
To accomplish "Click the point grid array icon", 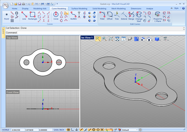I will 12,21.
